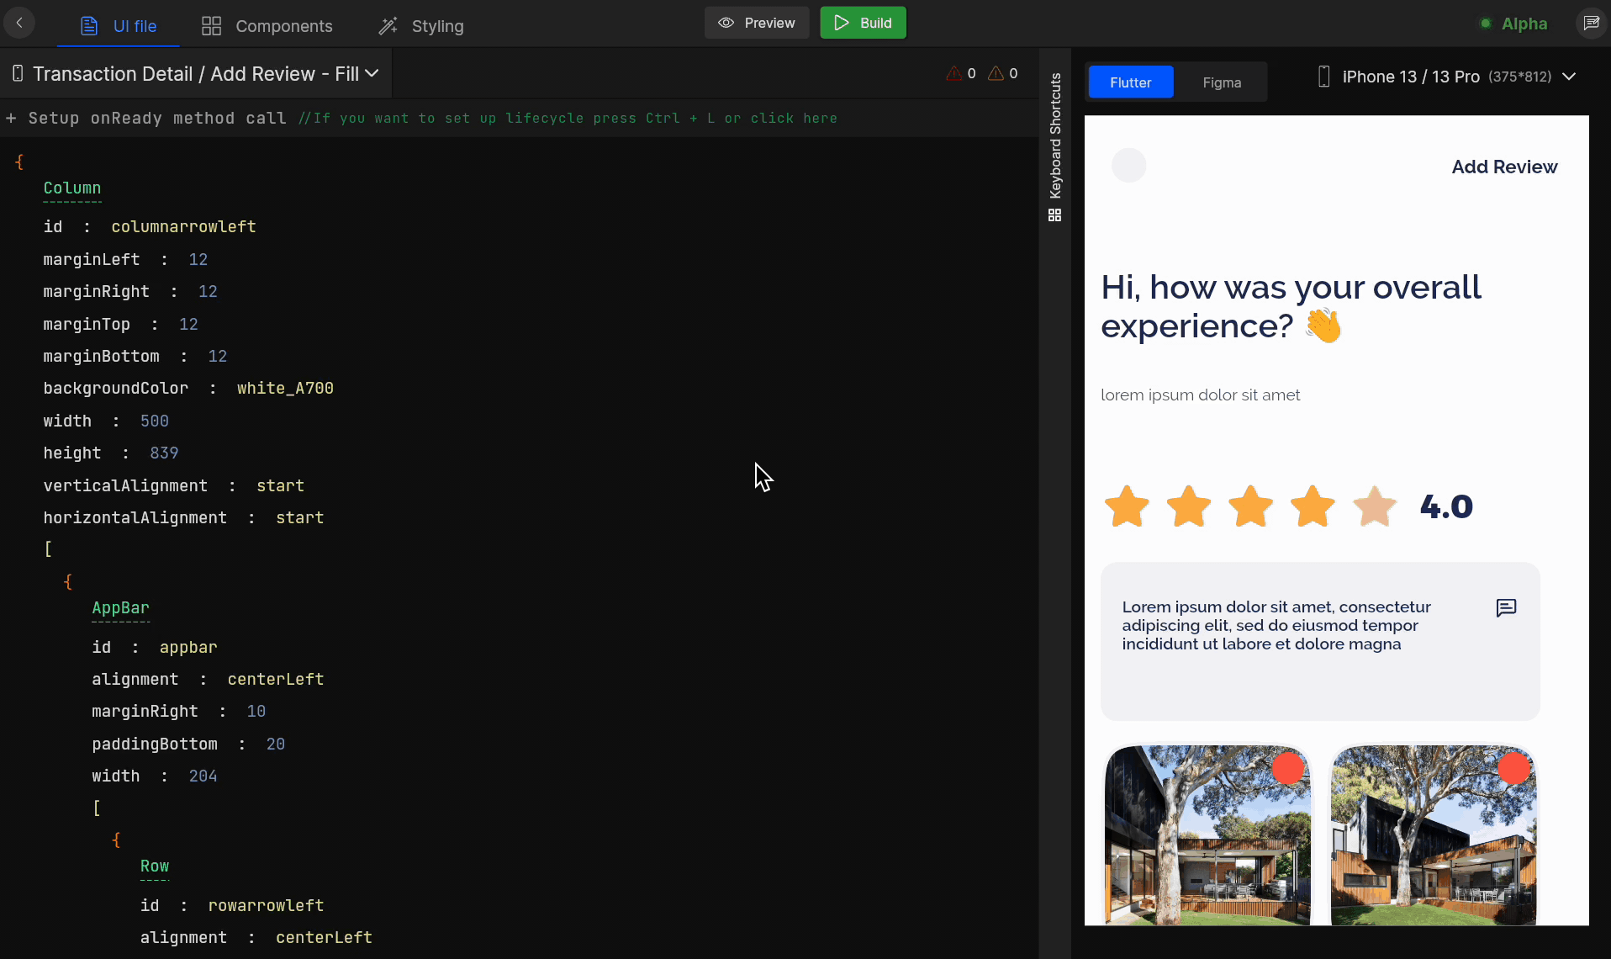1611x959 pixels.
Task: Open the Keyboard Shortcuts side panel
Action: click(1055, 146)
